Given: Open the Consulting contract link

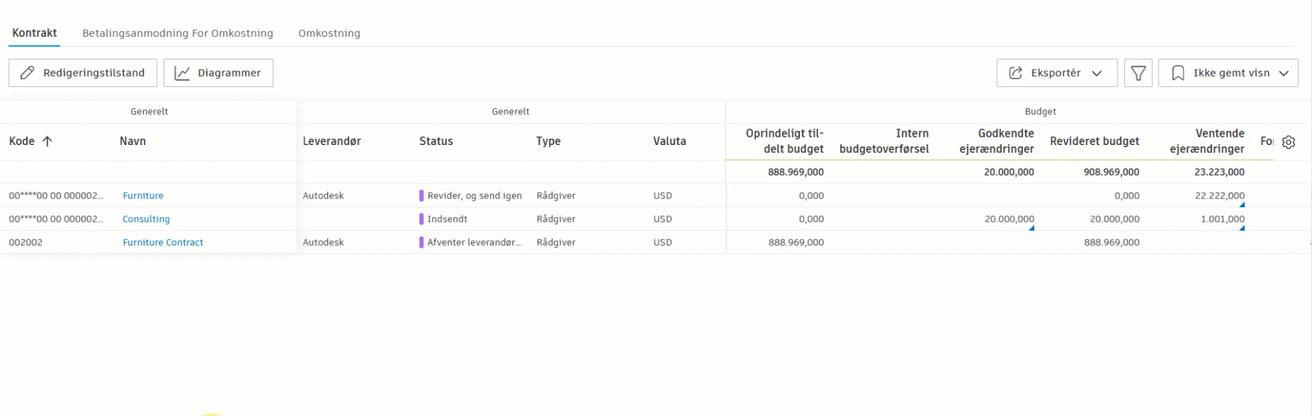Looking at the screenshot, I should pyautogui.click(x=146, y=219).
